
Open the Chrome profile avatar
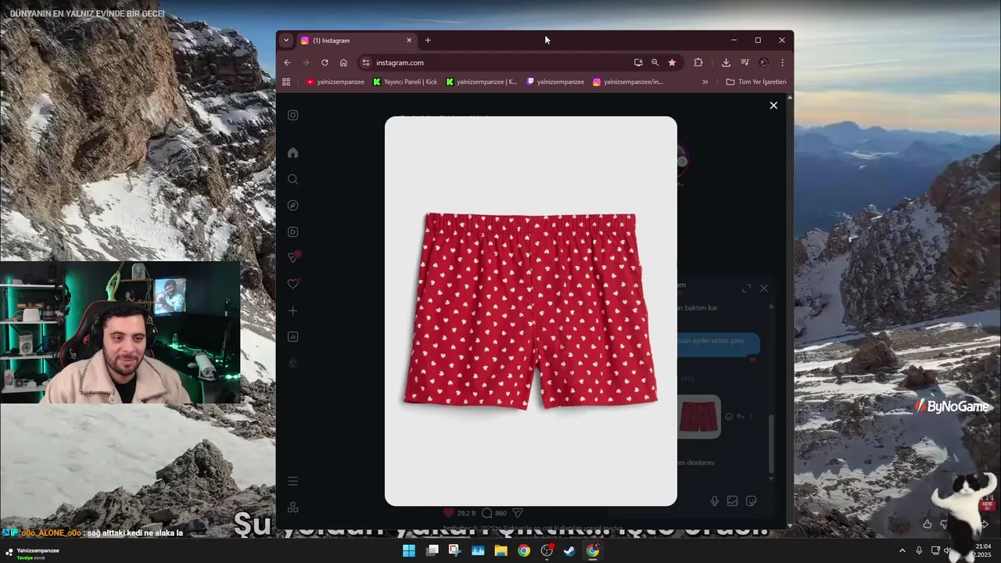tap(763, 63)
